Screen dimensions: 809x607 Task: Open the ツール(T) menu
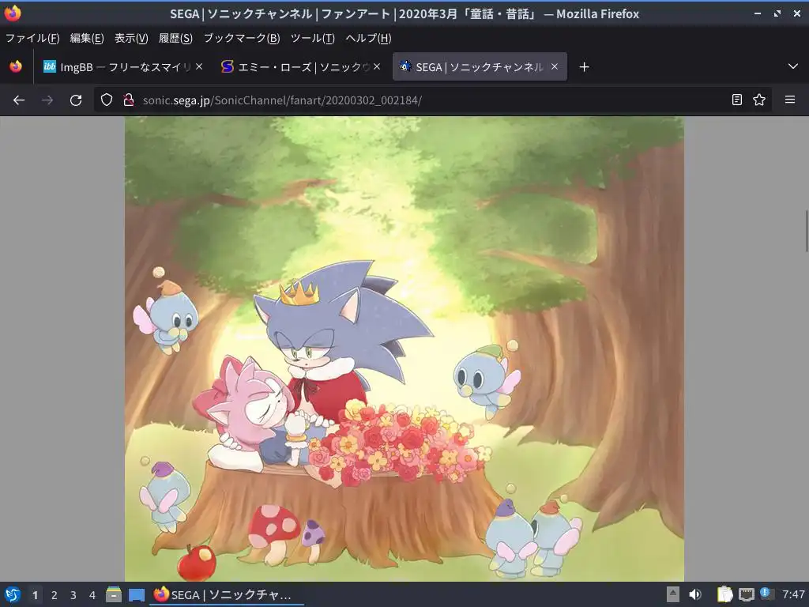pos(313,38)
